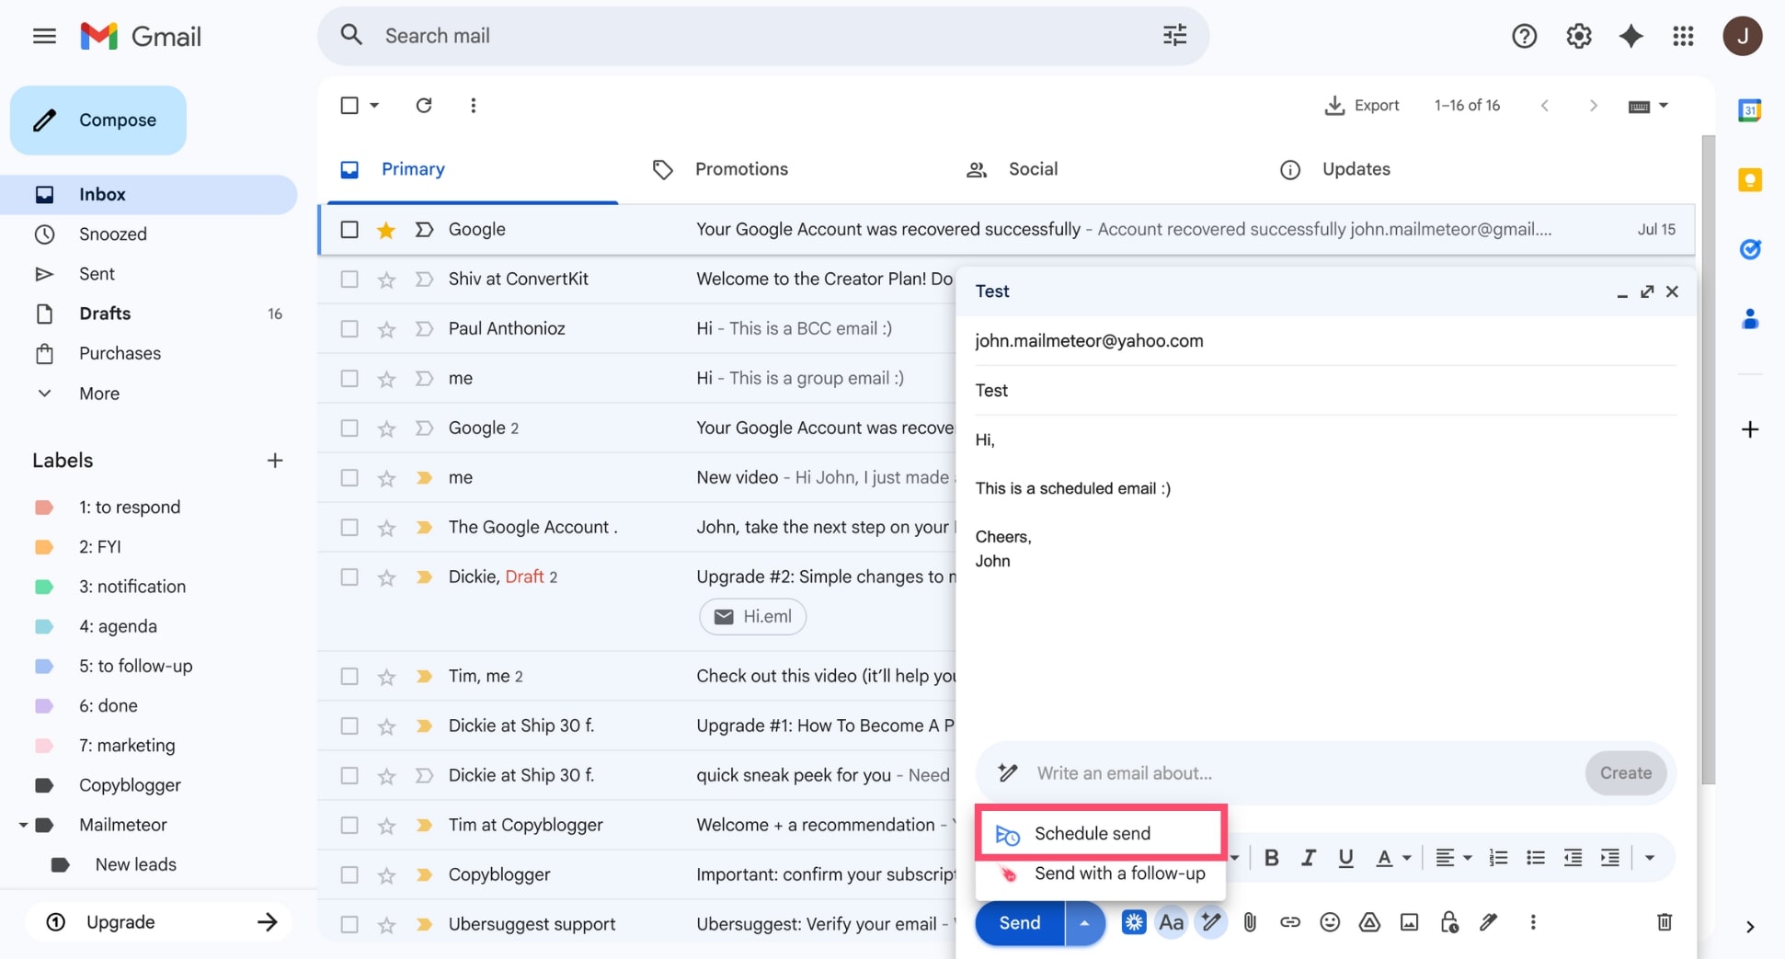
Task: Enable confidential mode for the email
Action: click(x=1449, y=922)
